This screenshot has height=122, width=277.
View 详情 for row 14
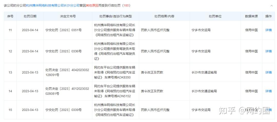[268, 91]
